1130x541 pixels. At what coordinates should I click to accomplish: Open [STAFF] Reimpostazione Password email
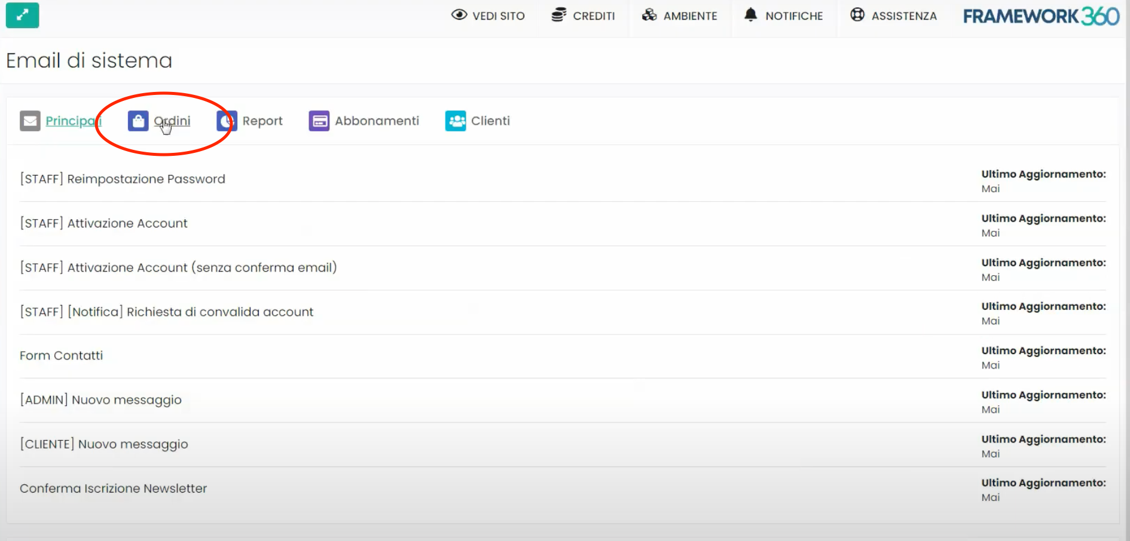pos(123,179)
